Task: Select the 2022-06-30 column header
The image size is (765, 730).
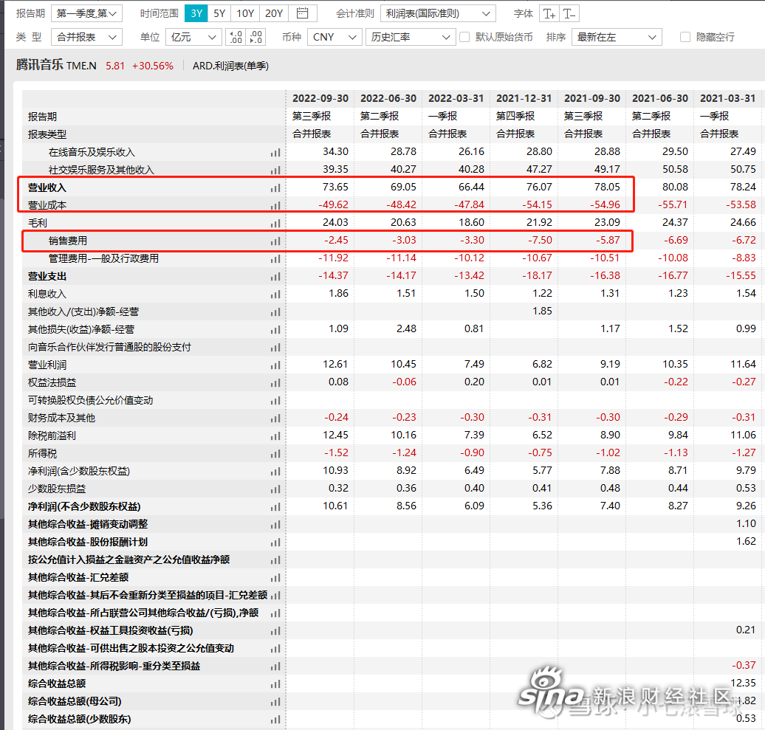Action: coord(388,98)
